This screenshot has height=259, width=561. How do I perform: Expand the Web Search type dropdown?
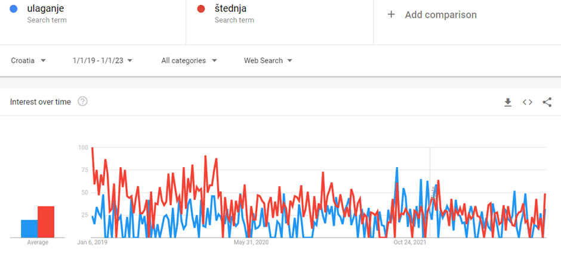(268, 60)
